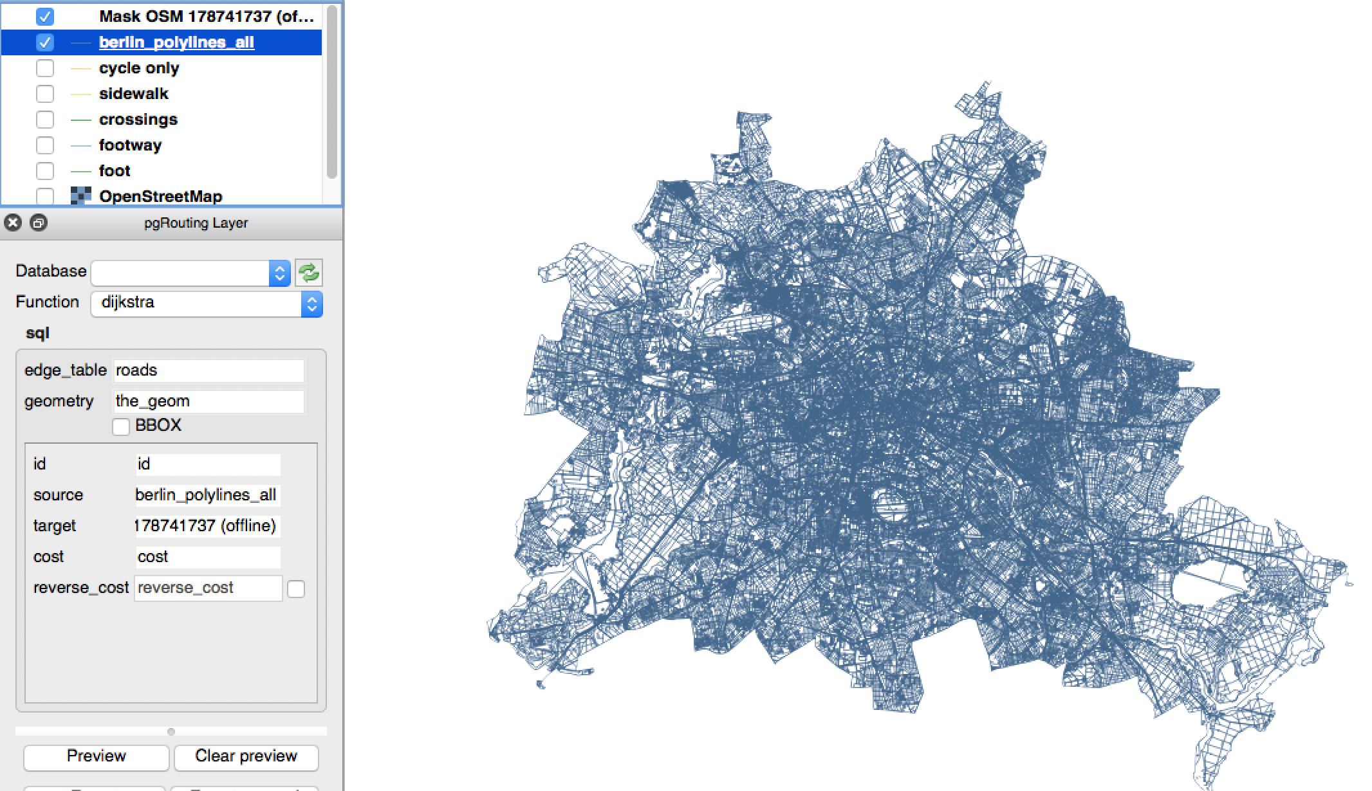
Task: Select the OpenStreetMap layer name
Action: pyautogui.click(x=160, y=196)
